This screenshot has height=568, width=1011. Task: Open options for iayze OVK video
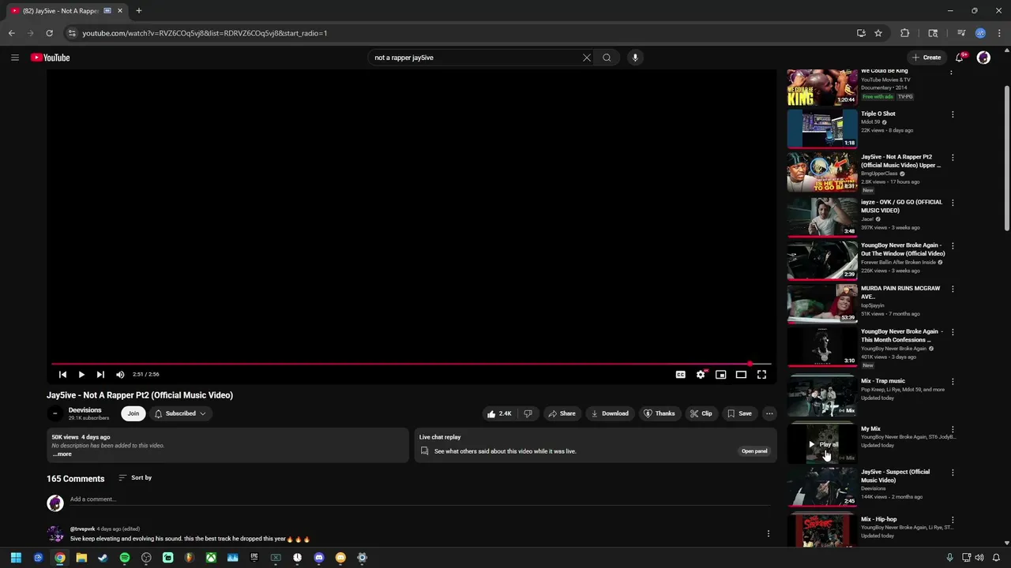click(952, 203)
